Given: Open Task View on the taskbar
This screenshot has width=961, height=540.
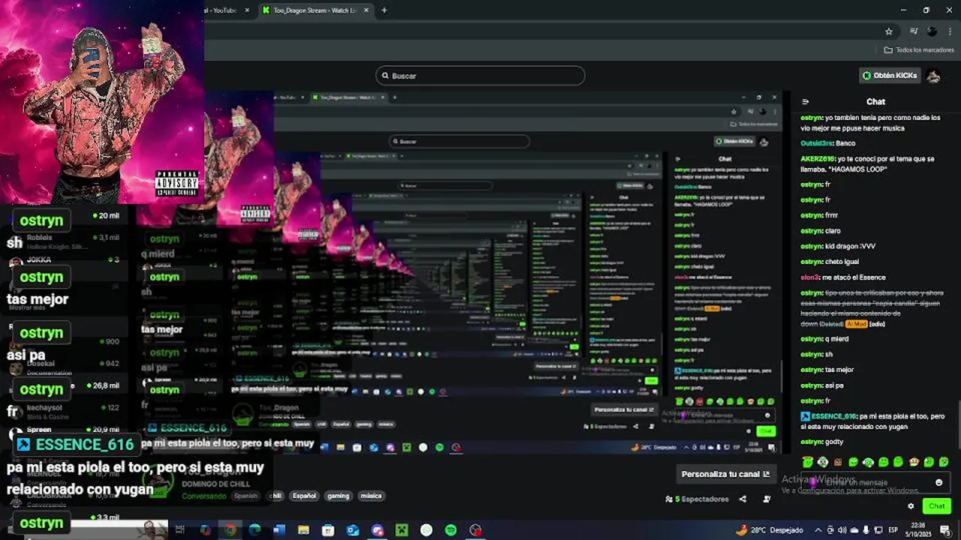Looking at the screenshot, I should (x=180, y=529).
